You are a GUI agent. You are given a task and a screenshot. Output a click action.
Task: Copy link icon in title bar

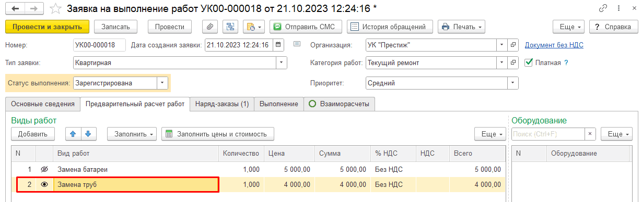click(x=603, y=8)
